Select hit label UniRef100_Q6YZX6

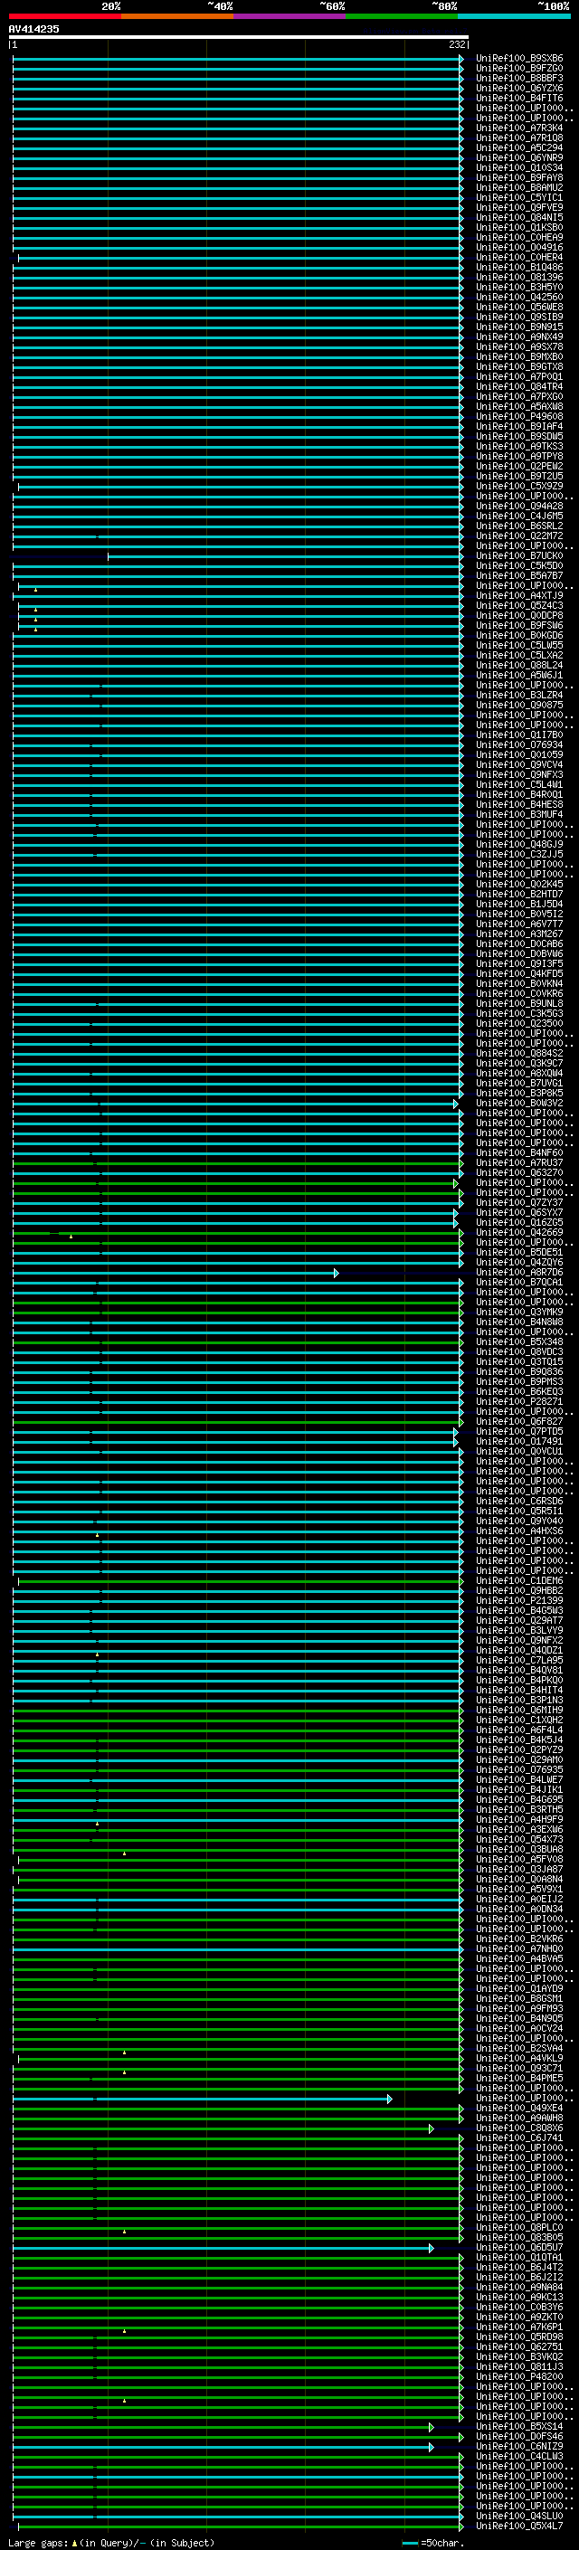pyautogui.click(x=519, y=88)
